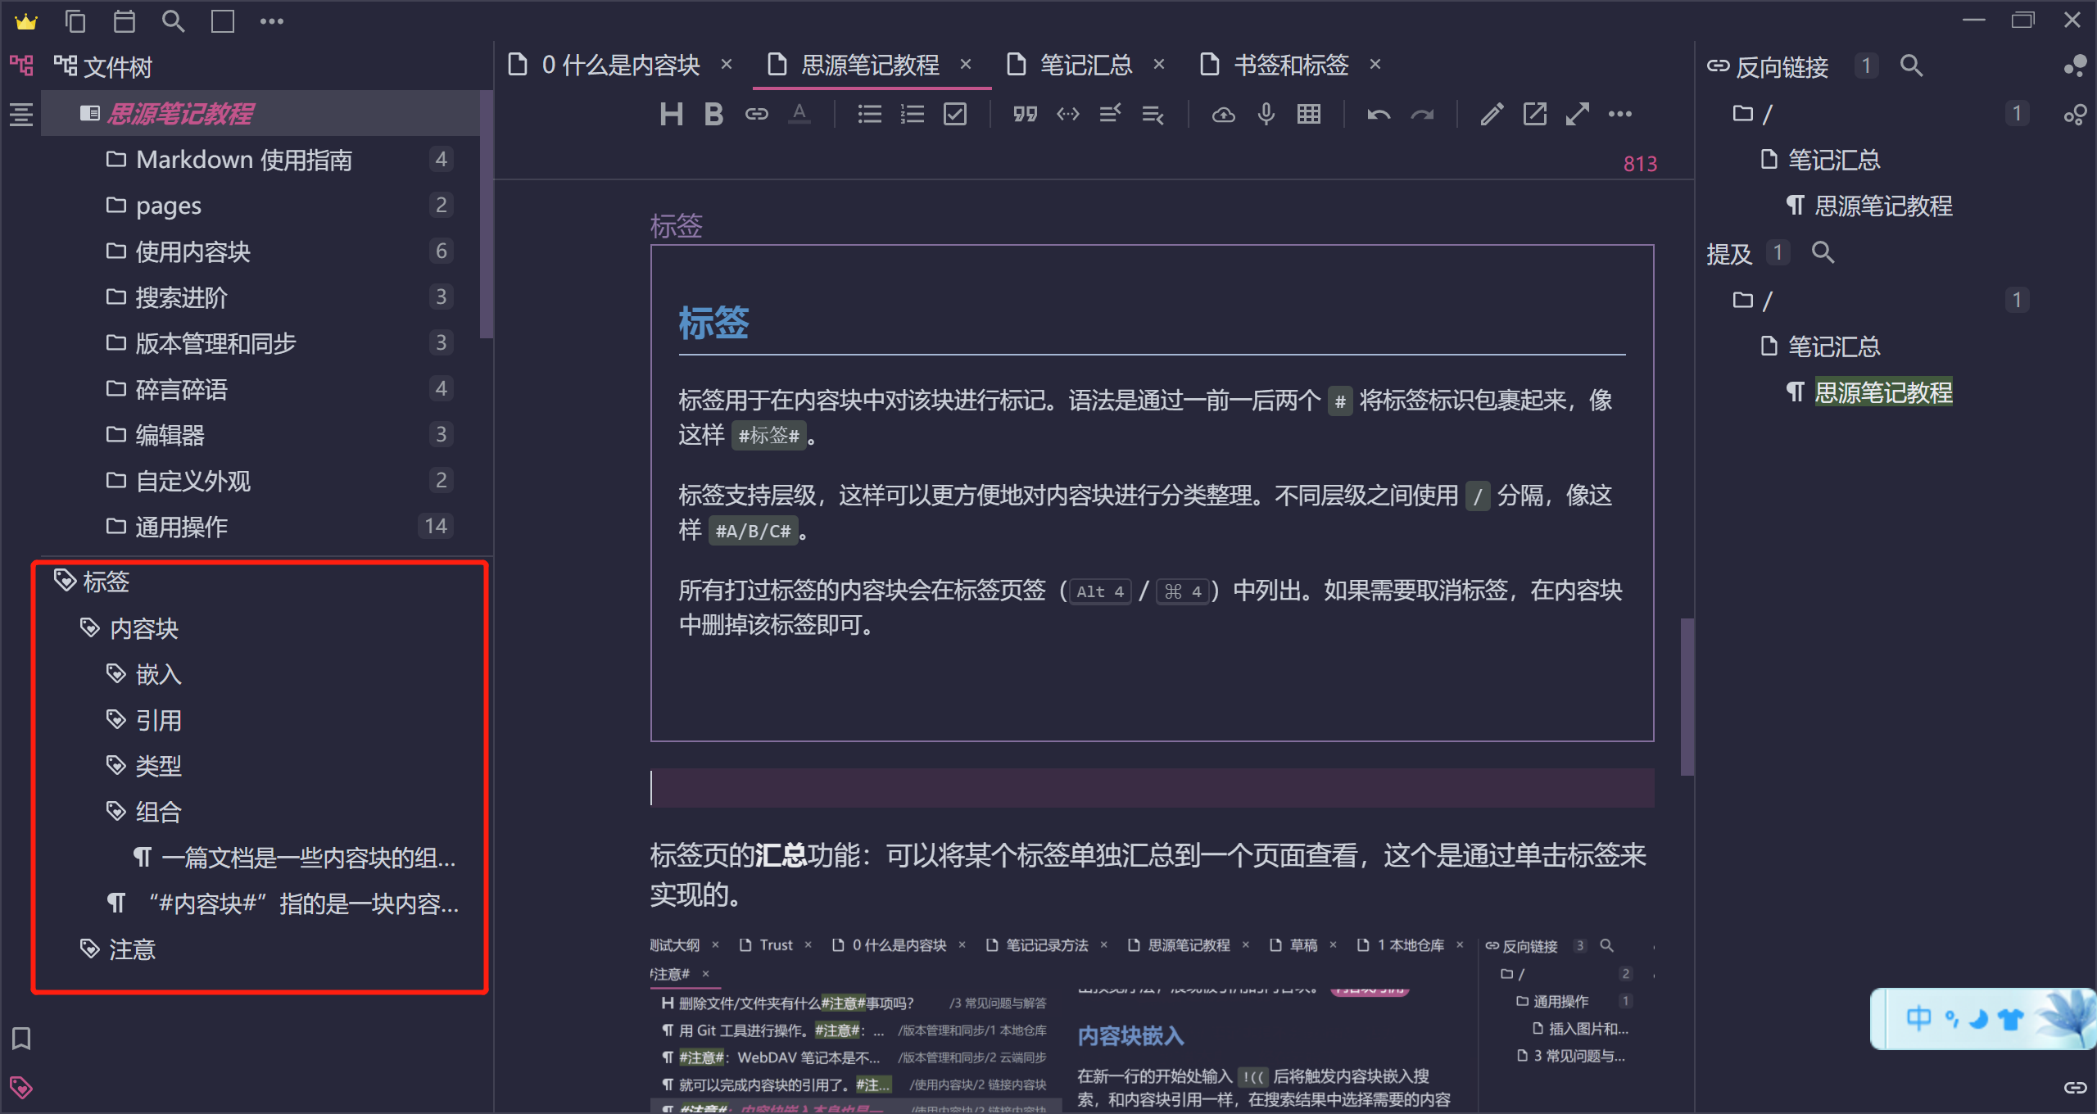Toggle the outline panel icon
Image resolution: width=2097 pixels, height=1114 pixels.
21,114
